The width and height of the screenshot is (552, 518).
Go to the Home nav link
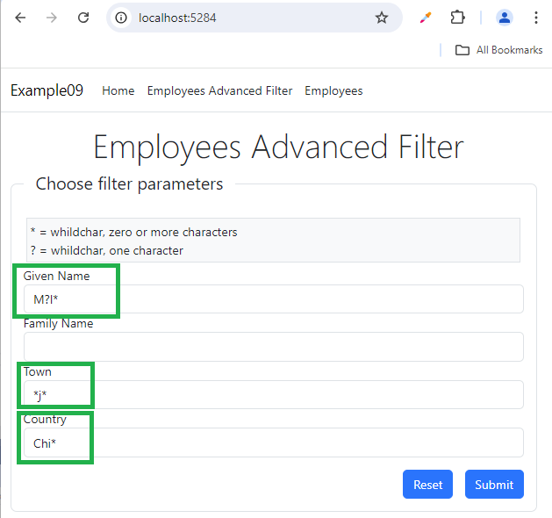tap(118, 90)
